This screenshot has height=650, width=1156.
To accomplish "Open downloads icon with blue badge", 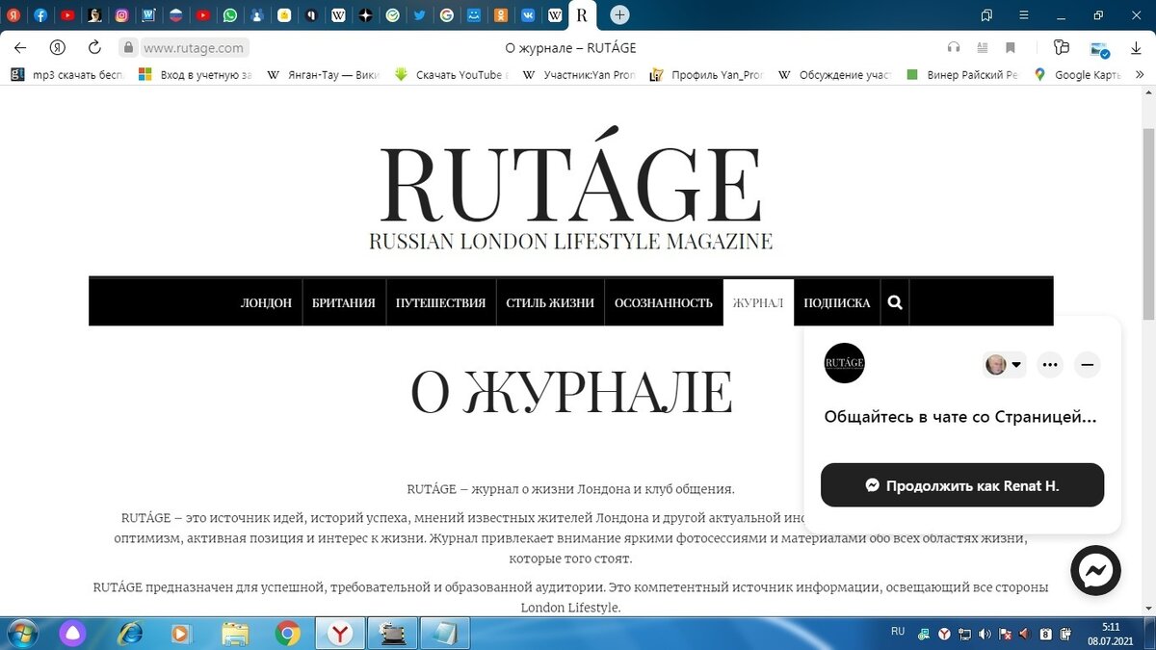I will 1099,48.
